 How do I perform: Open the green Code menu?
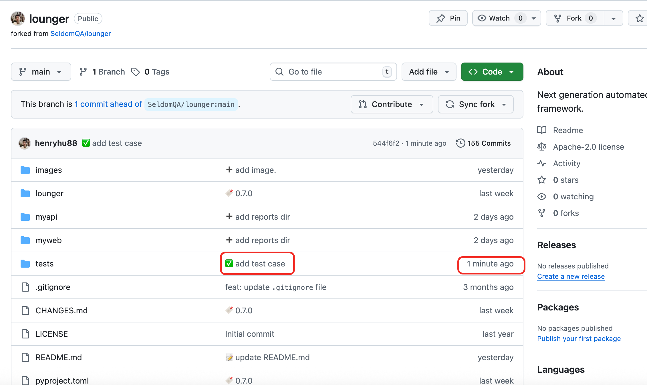click(x=492, y=72)
